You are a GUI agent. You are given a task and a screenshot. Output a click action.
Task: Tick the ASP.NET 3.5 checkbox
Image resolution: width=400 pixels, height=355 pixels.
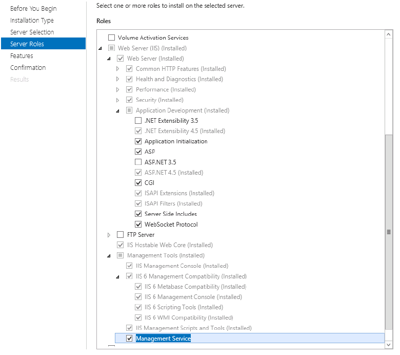(x=138, y=162)
